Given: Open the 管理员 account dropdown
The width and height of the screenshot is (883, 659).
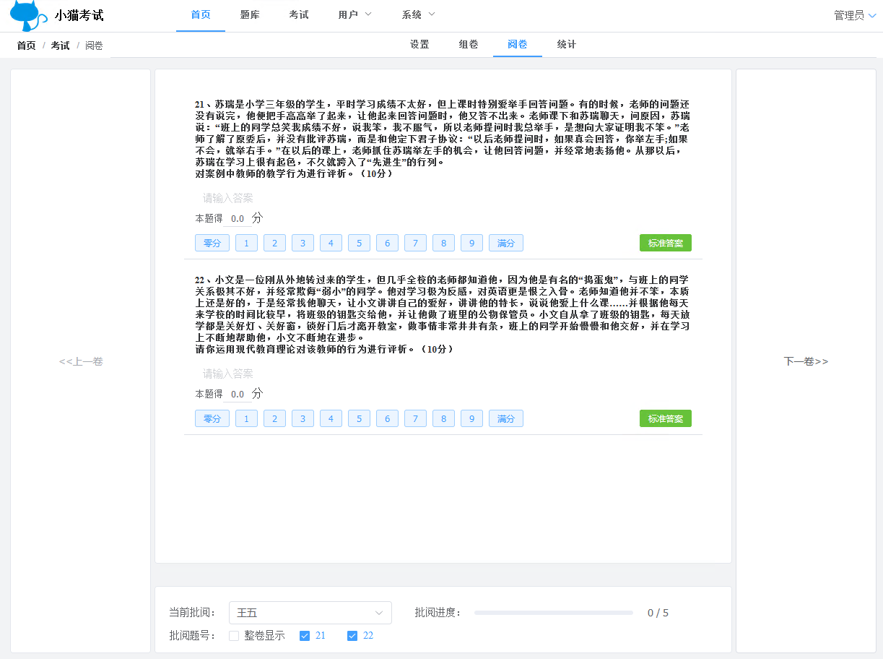Looking at the screenshot, I should coord(856,15).
